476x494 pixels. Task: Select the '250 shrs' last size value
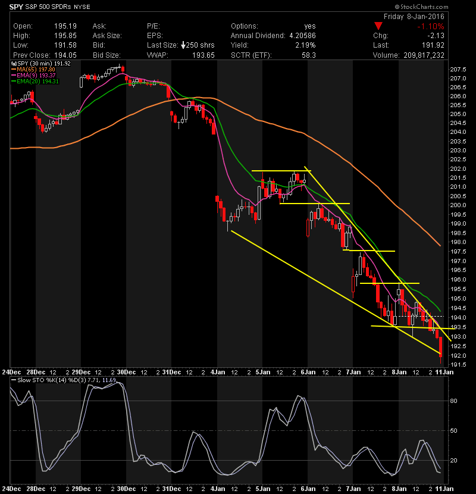201,45
